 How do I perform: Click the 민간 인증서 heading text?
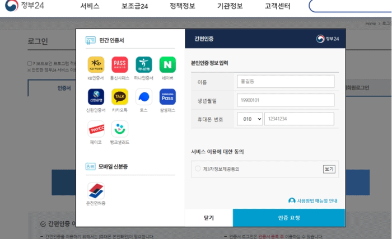(111, 40)
